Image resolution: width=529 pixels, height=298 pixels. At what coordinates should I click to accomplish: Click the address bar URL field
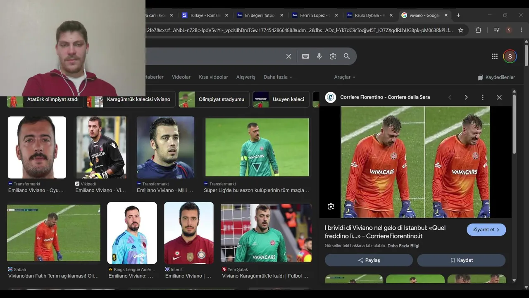pos(299,30)
